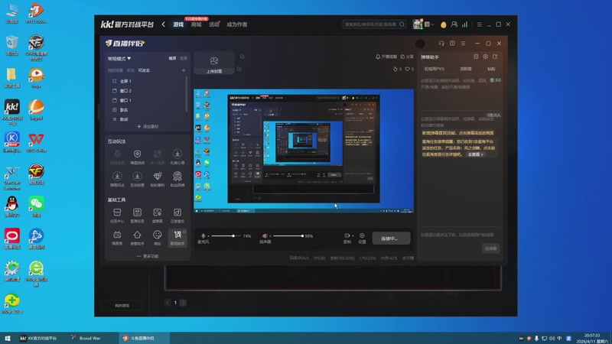Adjust the speaker volume slider

pyautogui.click(x=288, y=236)
